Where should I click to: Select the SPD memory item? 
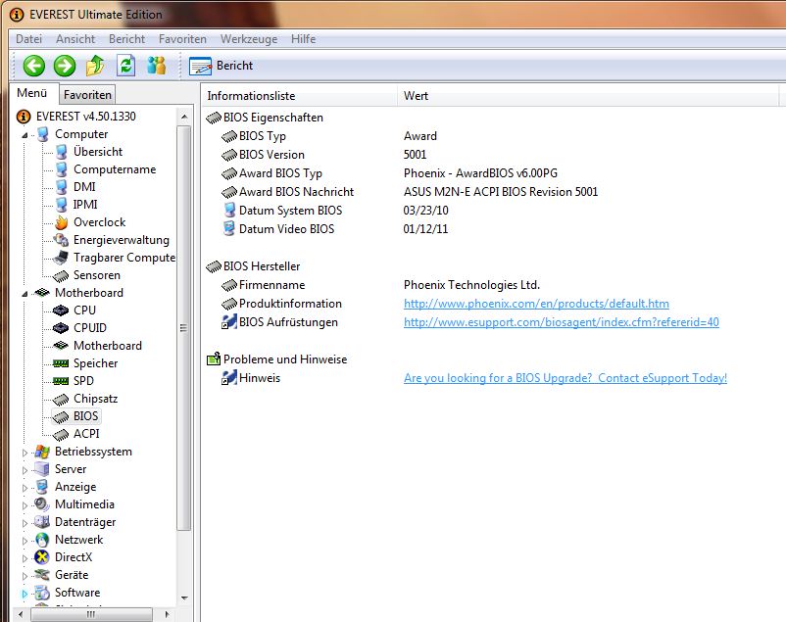[x=83, y=381]
